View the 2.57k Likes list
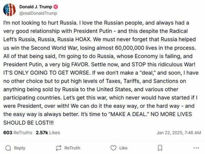 coord(48,133)
